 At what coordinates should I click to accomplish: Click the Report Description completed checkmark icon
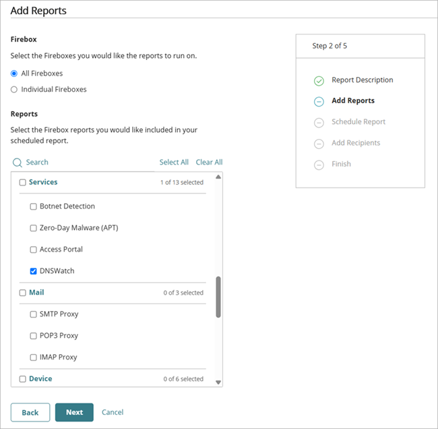319,80
